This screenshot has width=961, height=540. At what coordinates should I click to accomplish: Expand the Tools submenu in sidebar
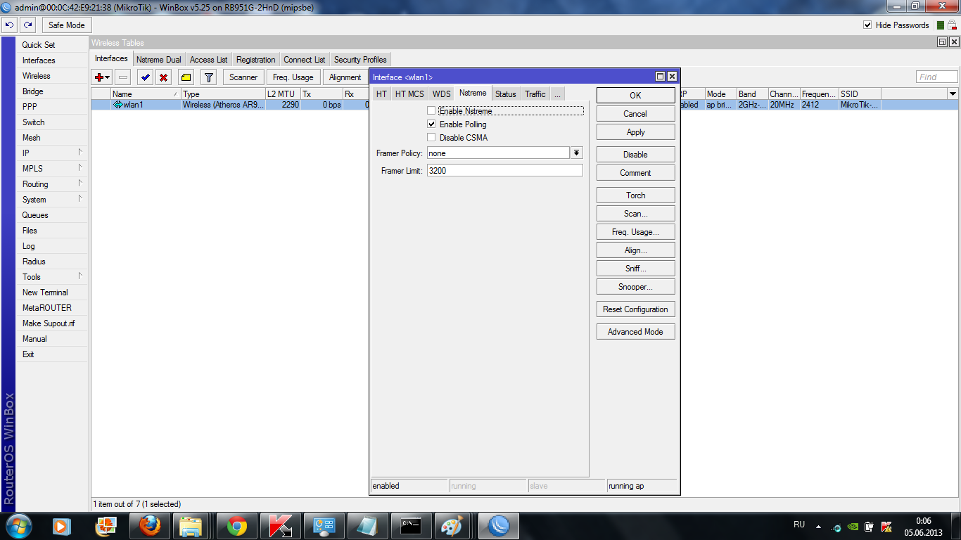[x=53, y=276]
